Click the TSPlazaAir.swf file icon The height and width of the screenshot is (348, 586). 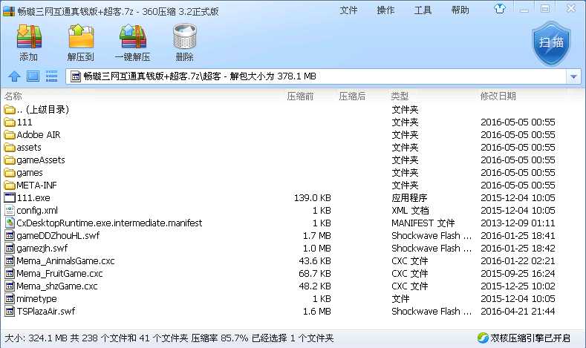[x=10, y=312]
